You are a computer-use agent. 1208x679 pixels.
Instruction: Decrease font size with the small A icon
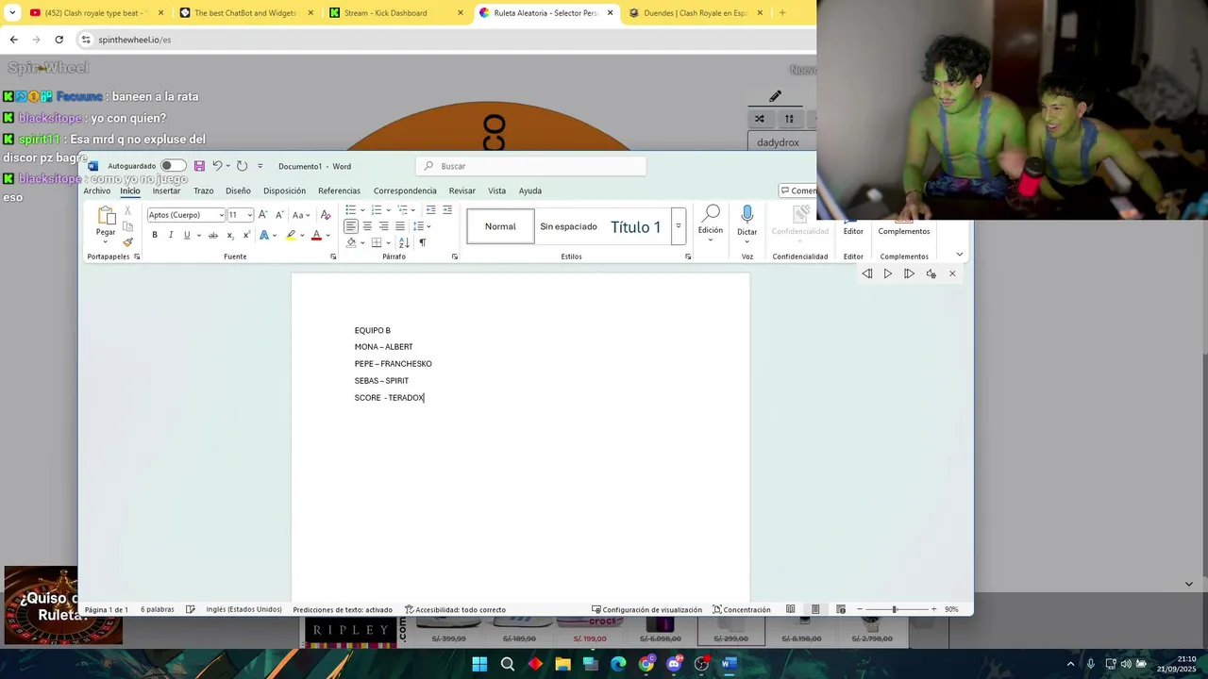pos(279,215)
